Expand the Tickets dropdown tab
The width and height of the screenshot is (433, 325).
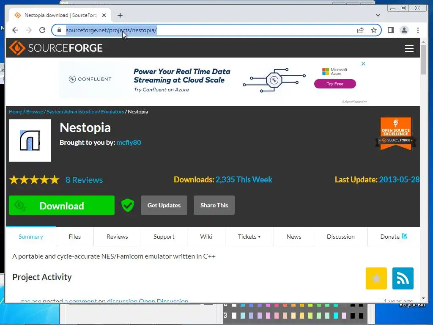coord(249,237)
